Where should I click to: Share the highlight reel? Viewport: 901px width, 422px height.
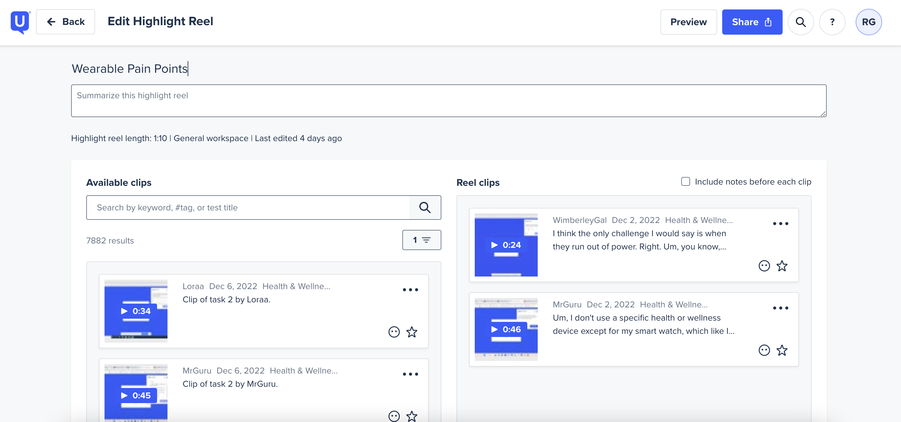(752, 22)
